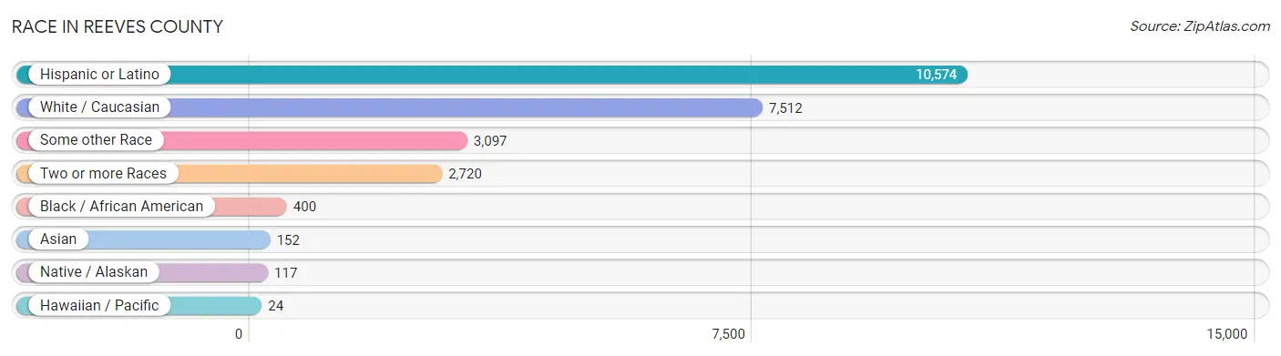Click the 2,720 value label
Viewport: 1281px width, 356px height.
[x=465, y=173]
